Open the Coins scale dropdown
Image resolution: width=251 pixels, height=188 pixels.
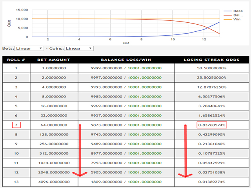79,49
